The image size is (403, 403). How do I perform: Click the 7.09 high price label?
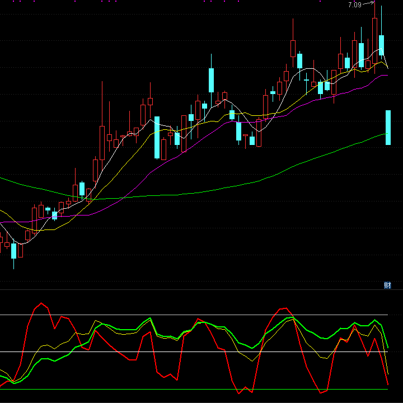point(355,5)
